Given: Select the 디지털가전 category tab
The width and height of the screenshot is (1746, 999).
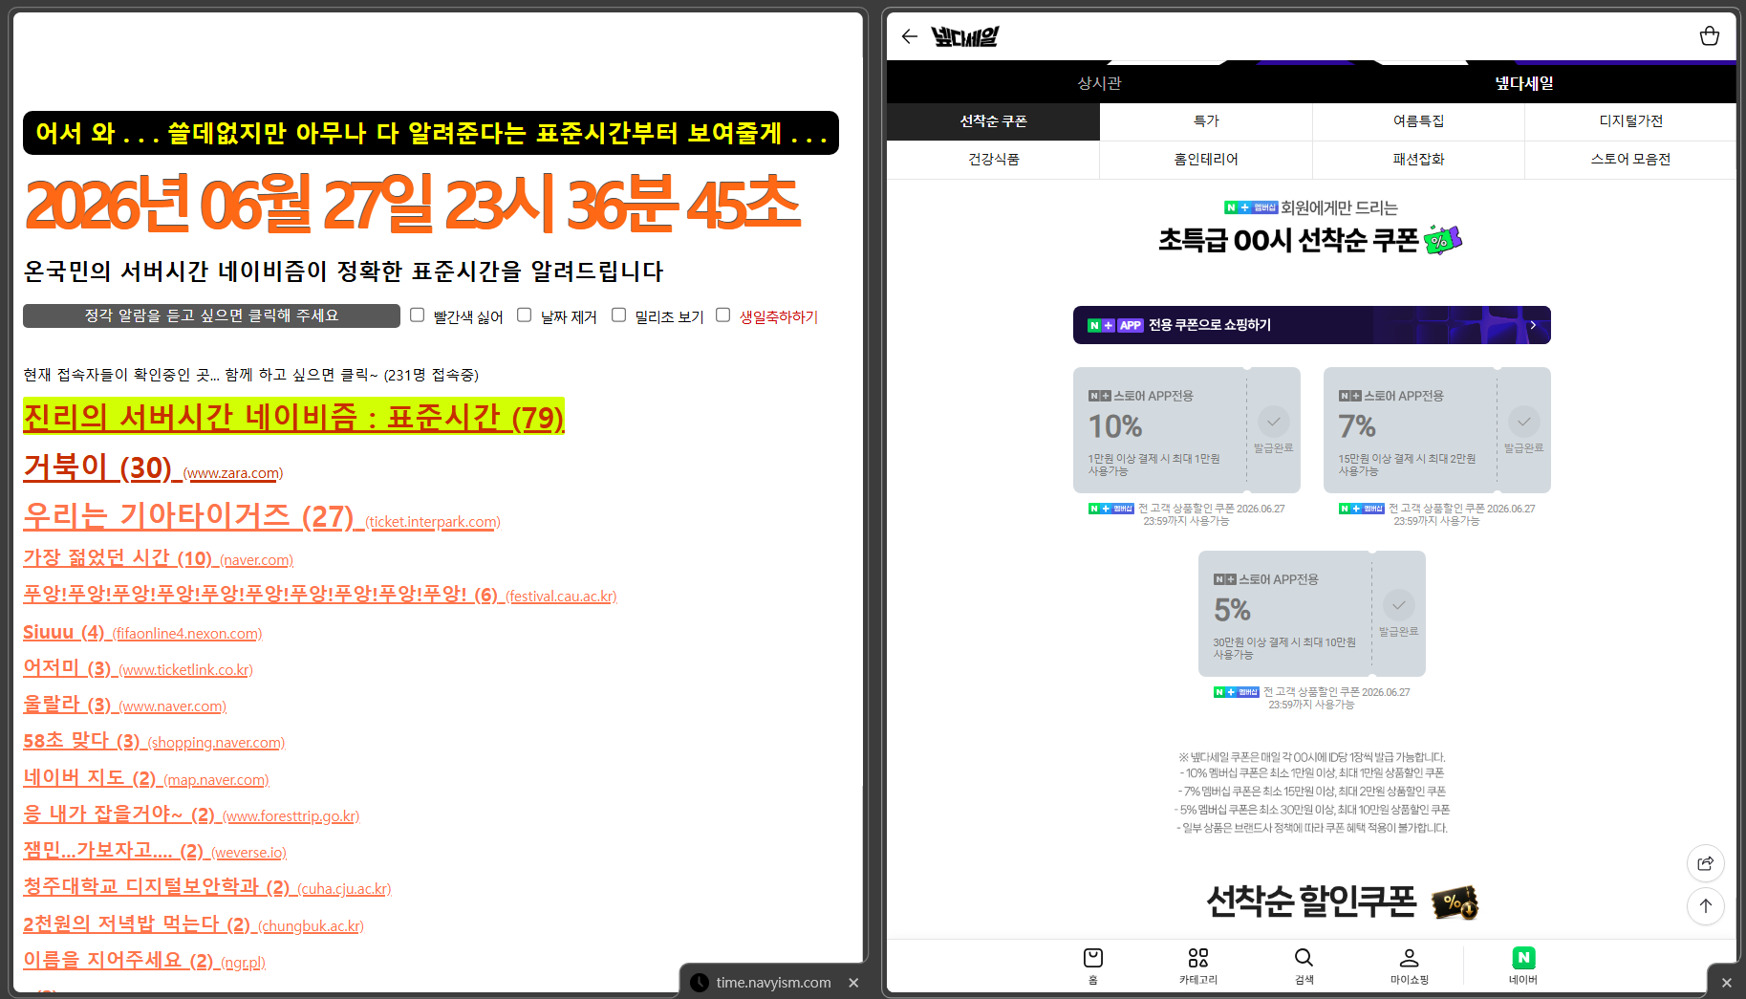Looking at the screenshot, I should [x=1630, y=121].
